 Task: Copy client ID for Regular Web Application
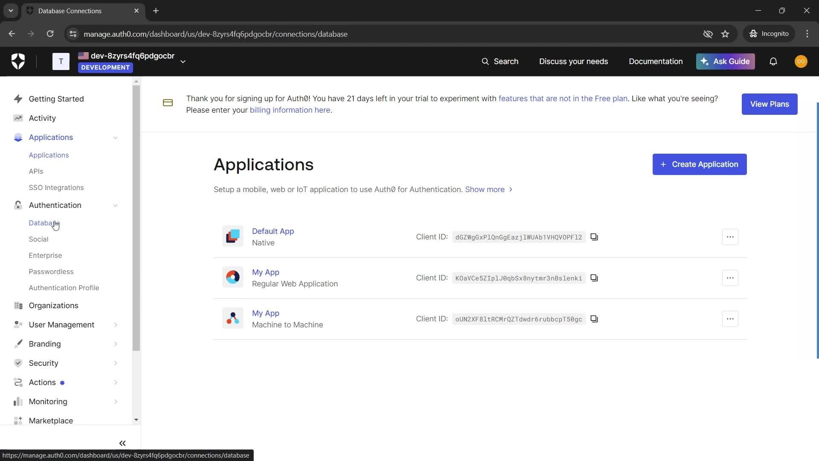click(x=594, y=278)
